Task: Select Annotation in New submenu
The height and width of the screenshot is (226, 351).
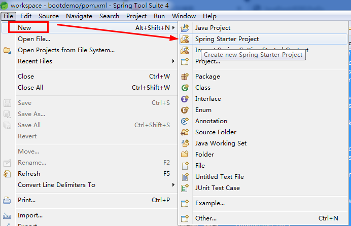Action: (x=263, y=121)
